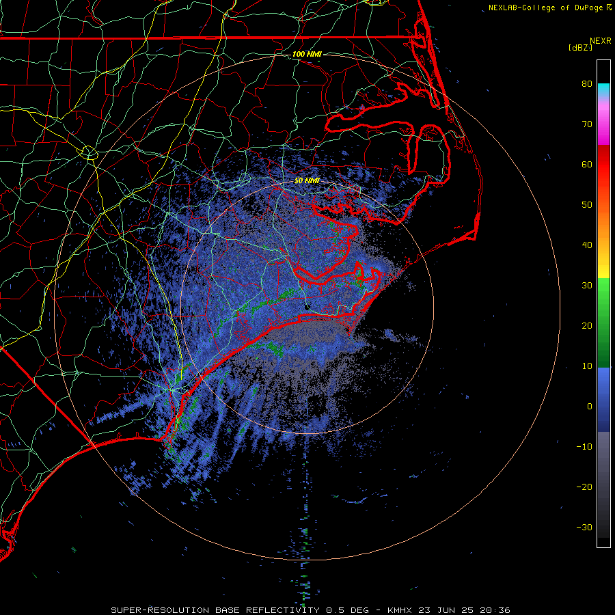Select the -30 value on dBZ scale

click(584, 527)
